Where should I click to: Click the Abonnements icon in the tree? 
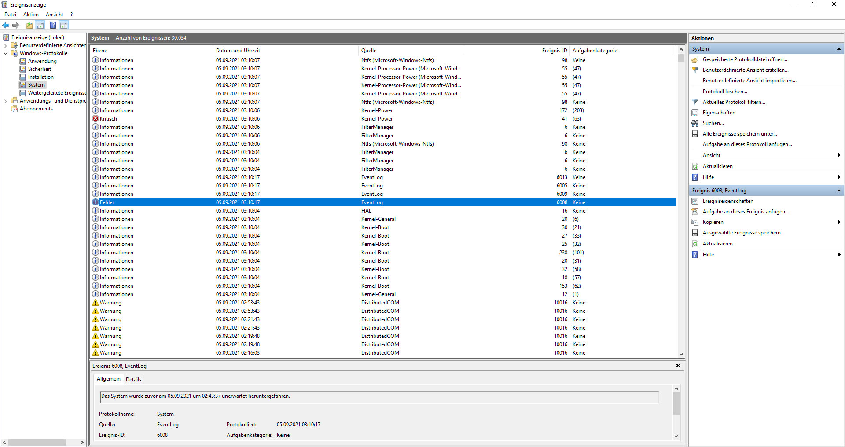(14, 109)
